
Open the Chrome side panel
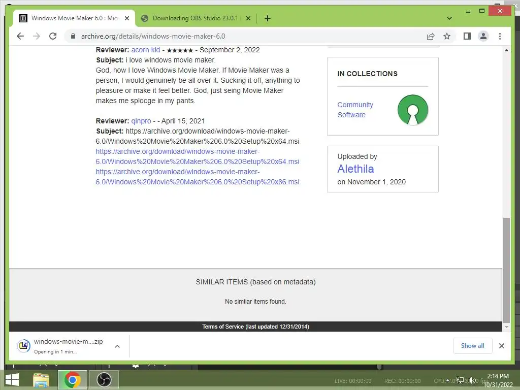[467, 36]
